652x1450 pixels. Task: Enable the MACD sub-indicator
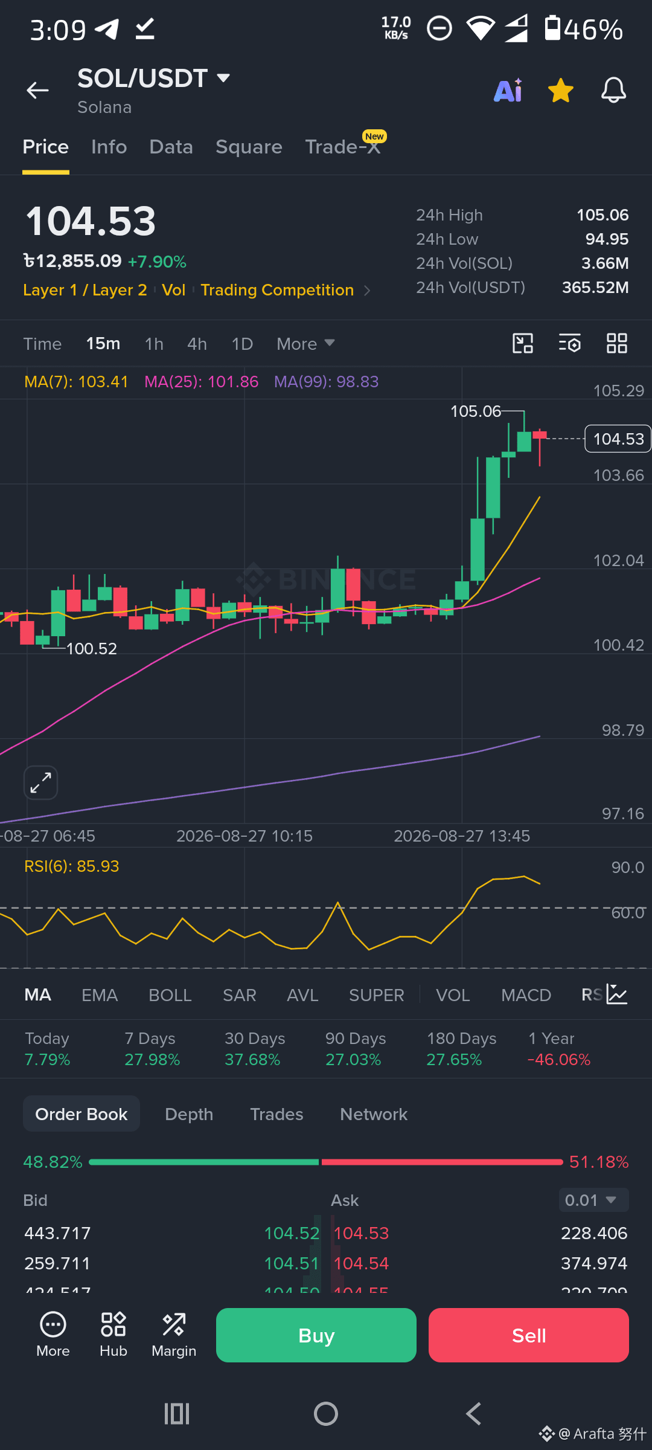[x=526, y=995]
